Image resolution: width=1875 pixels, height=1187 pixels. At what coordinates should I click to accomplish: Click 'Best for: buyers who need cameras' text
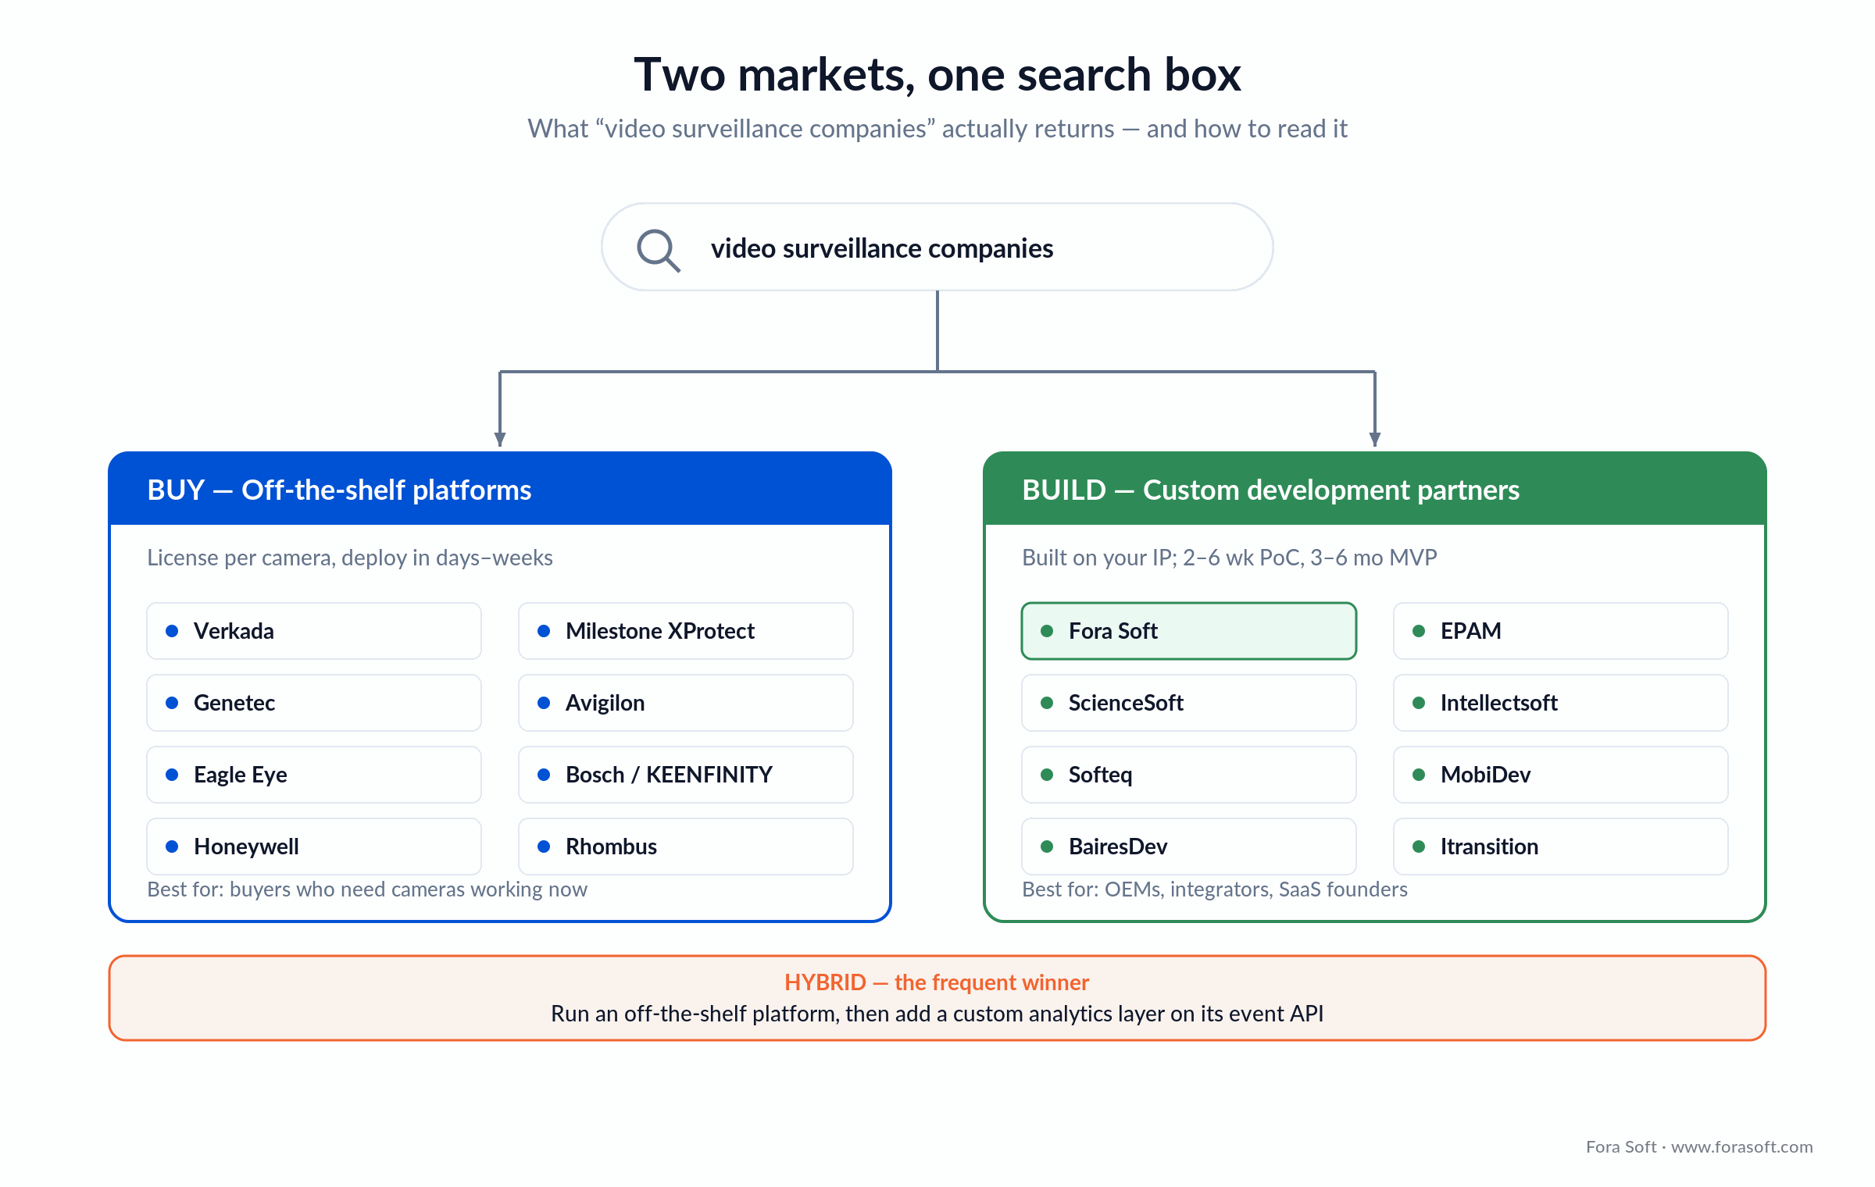[x=367, y=889]
